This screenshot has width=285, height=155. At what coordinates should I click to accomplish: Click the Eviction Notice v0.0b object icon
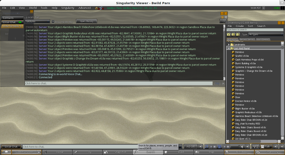click(233, 101)
